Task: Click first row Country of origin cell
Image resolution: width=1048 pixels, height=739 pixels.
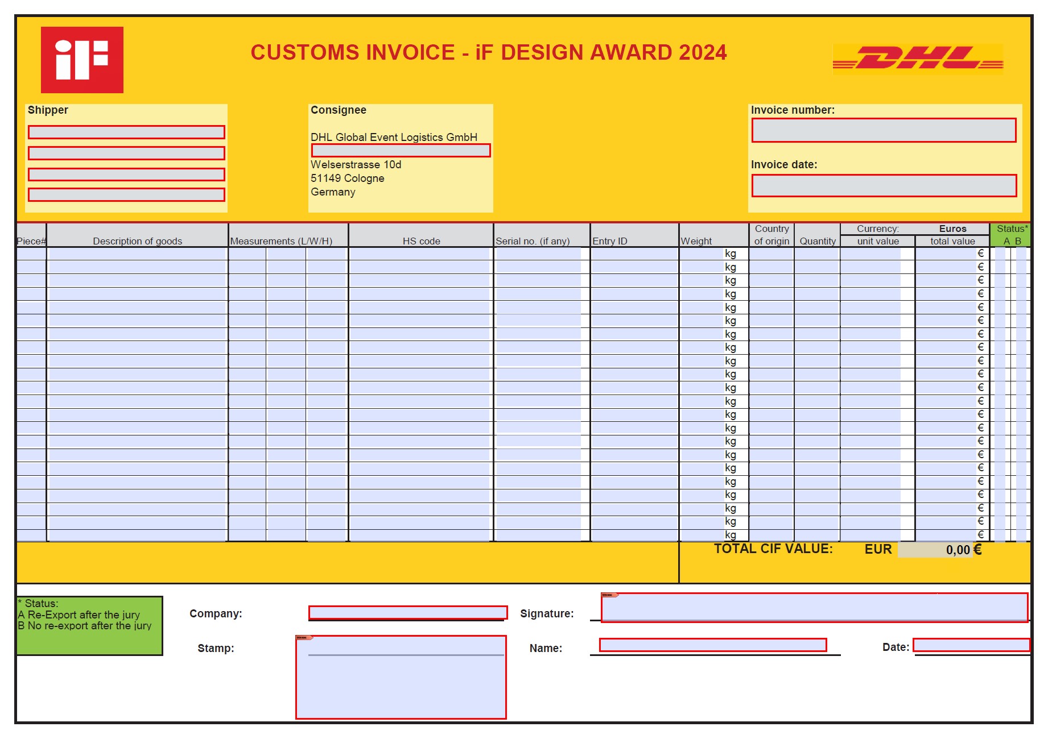Action: (x=771, y=254)
